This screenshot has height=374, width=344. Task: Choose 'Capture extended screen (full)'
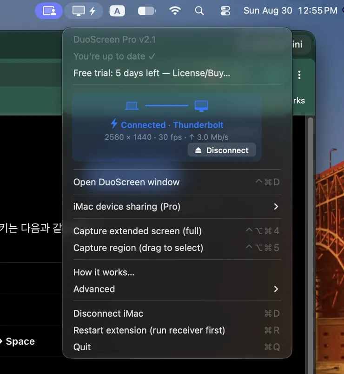coord(177,231)
